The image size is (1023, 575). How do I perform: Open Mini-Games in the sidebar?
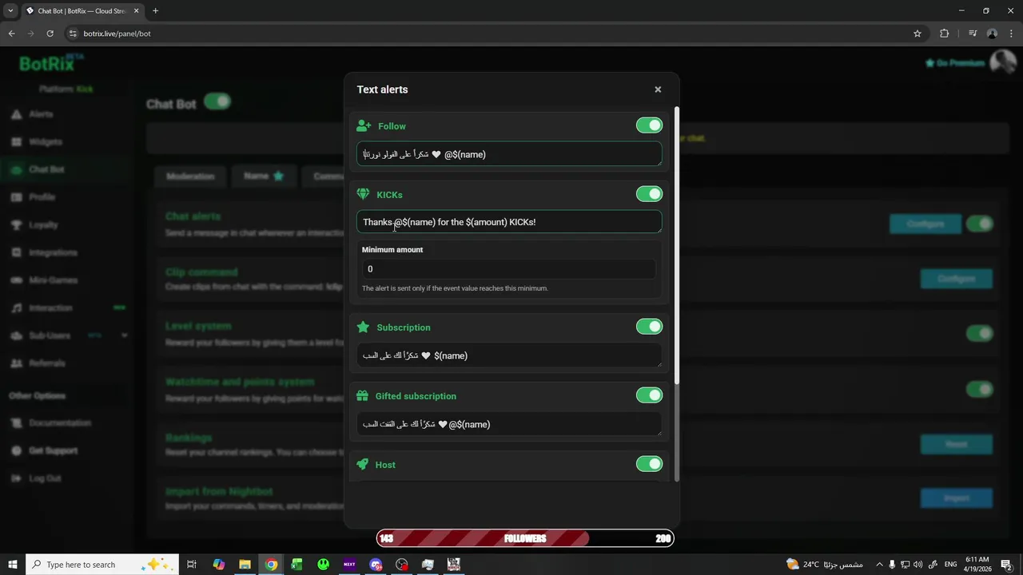[x=52, y=280]
